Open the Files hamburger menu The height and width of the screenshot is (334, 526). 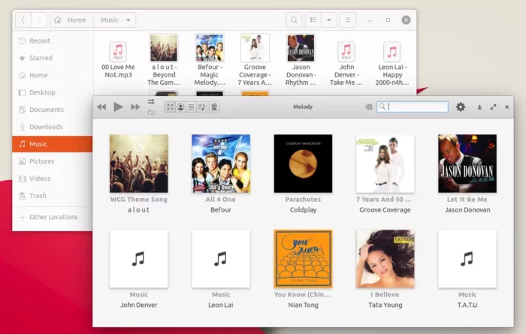pos(348,20)
